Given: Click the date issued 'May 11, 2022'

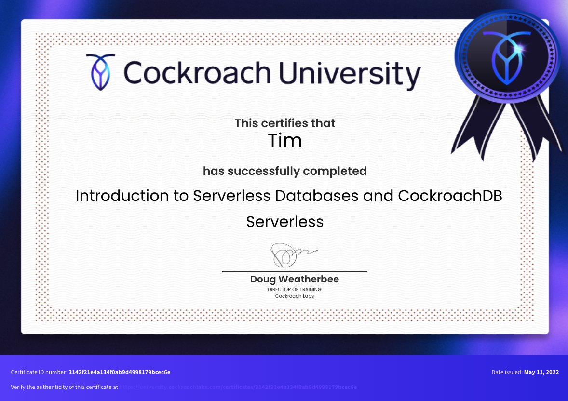Looking at the screenshot, I should coord(541,372).
